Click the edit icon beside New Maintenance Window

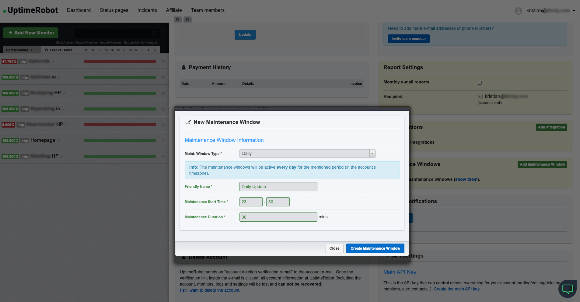188,122
